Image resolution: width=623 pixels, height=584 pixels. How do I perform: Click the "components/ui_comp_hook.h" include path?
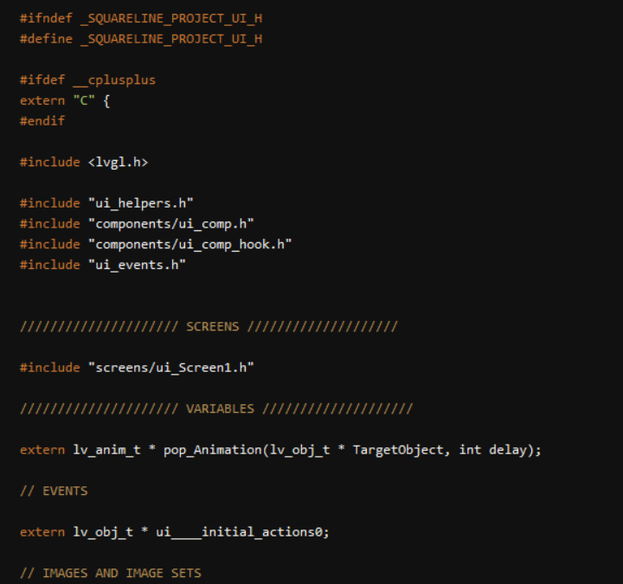(x=189, y=244)
